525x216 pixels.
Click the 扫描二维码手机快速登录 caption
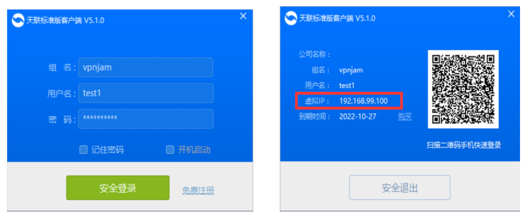[x=464, y=145]
